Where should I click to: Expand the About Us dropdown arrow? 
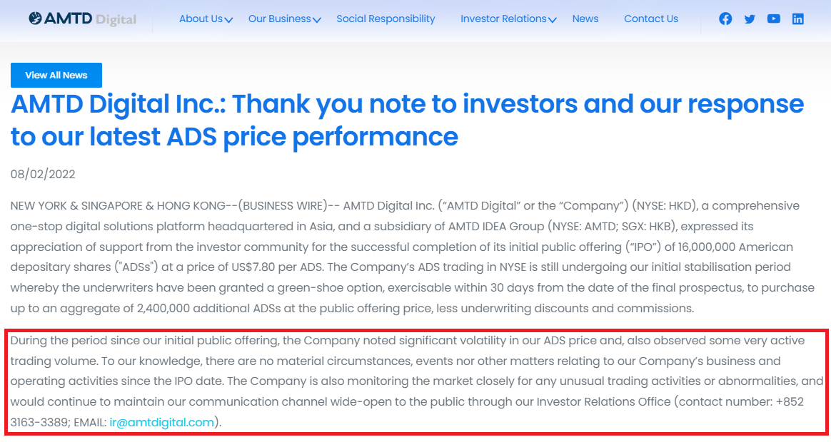229,20
